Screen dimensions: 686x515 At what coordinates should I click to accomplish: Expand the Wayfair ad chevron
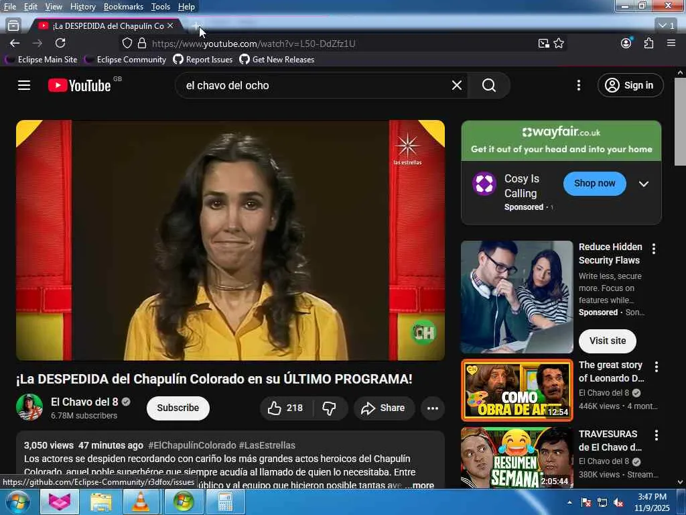644,184
